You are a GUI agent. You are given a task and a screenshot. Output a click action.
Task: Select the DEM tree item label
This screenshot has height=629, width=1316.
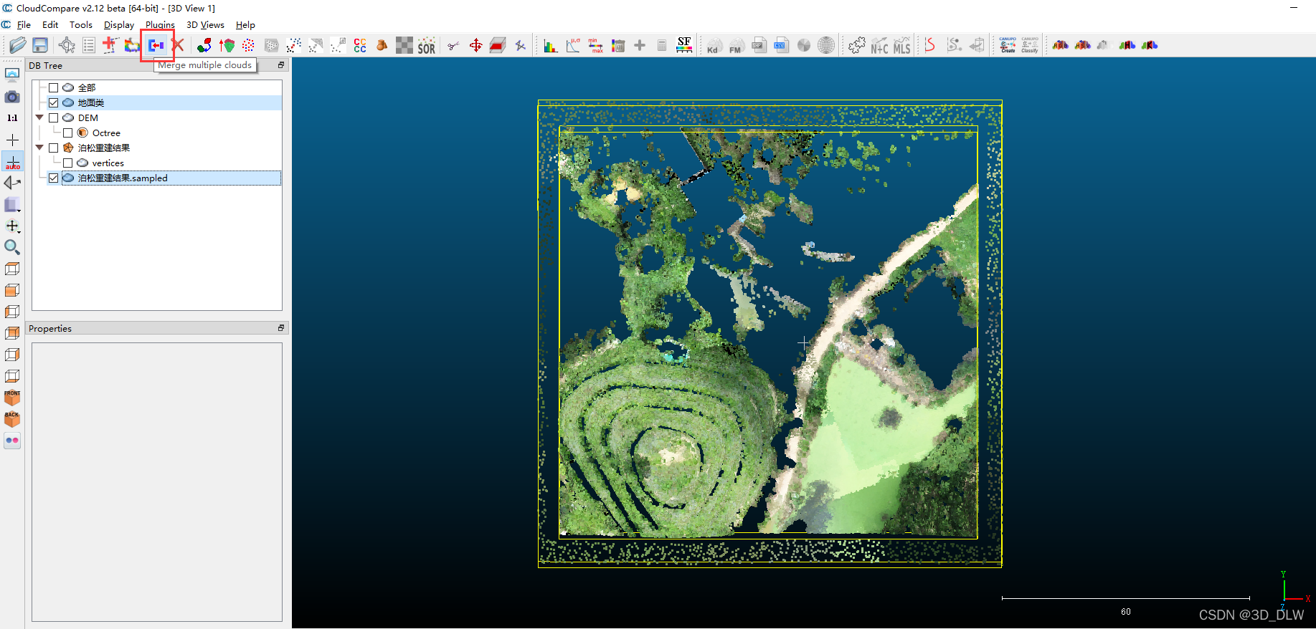point(88,117)
